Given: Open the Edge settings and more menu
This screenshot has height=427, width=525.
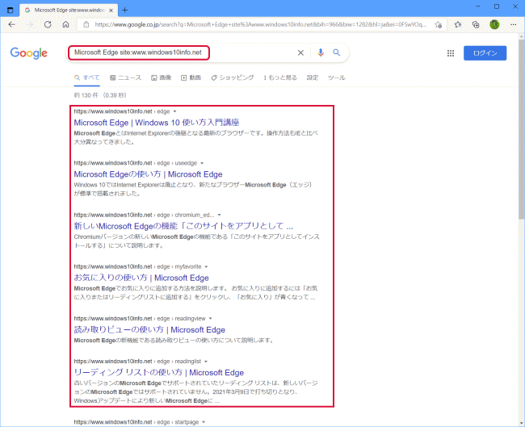Looking at the screenshot, I should (513, 24).
